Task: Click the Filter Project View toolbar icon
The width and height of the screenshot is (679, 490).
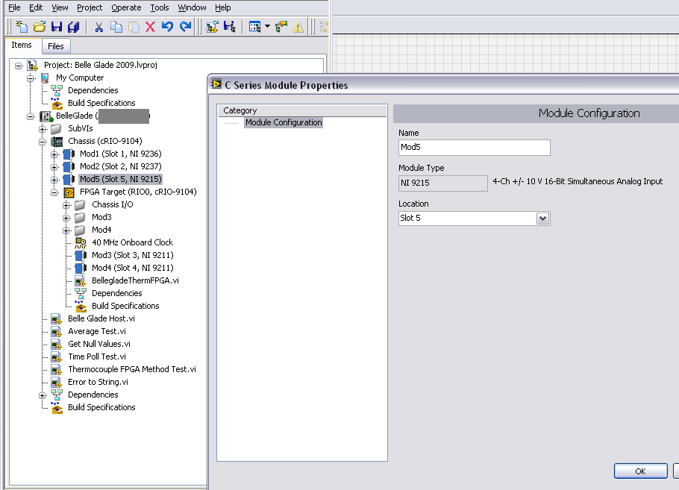Action: coord(254,27)
